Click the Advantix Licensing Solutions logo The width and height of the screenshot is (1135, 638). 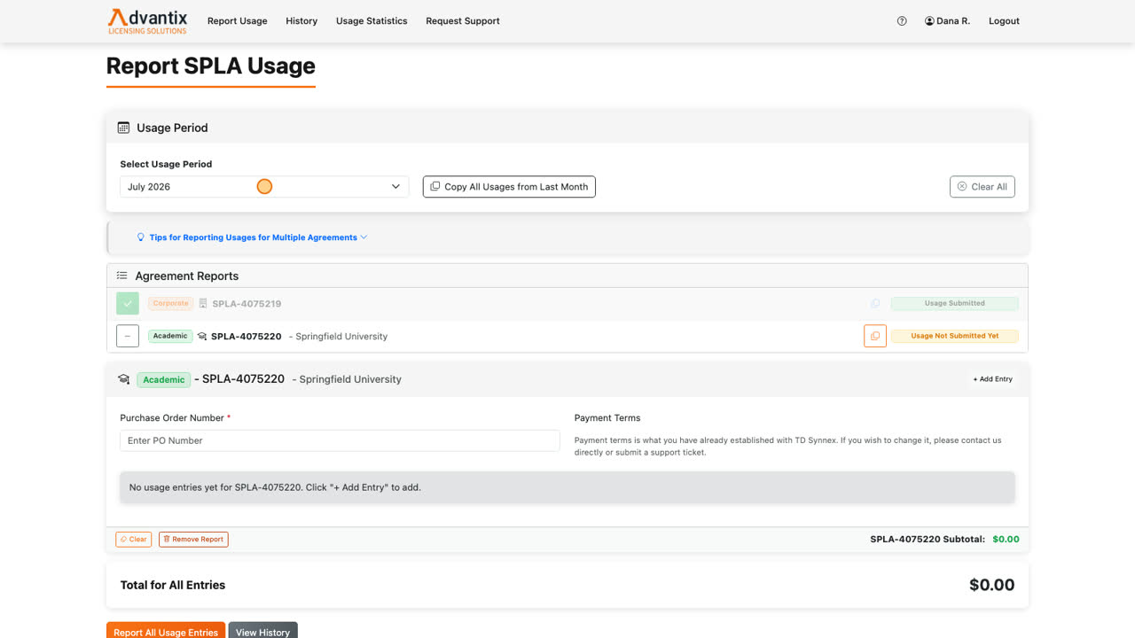(147, 21)
